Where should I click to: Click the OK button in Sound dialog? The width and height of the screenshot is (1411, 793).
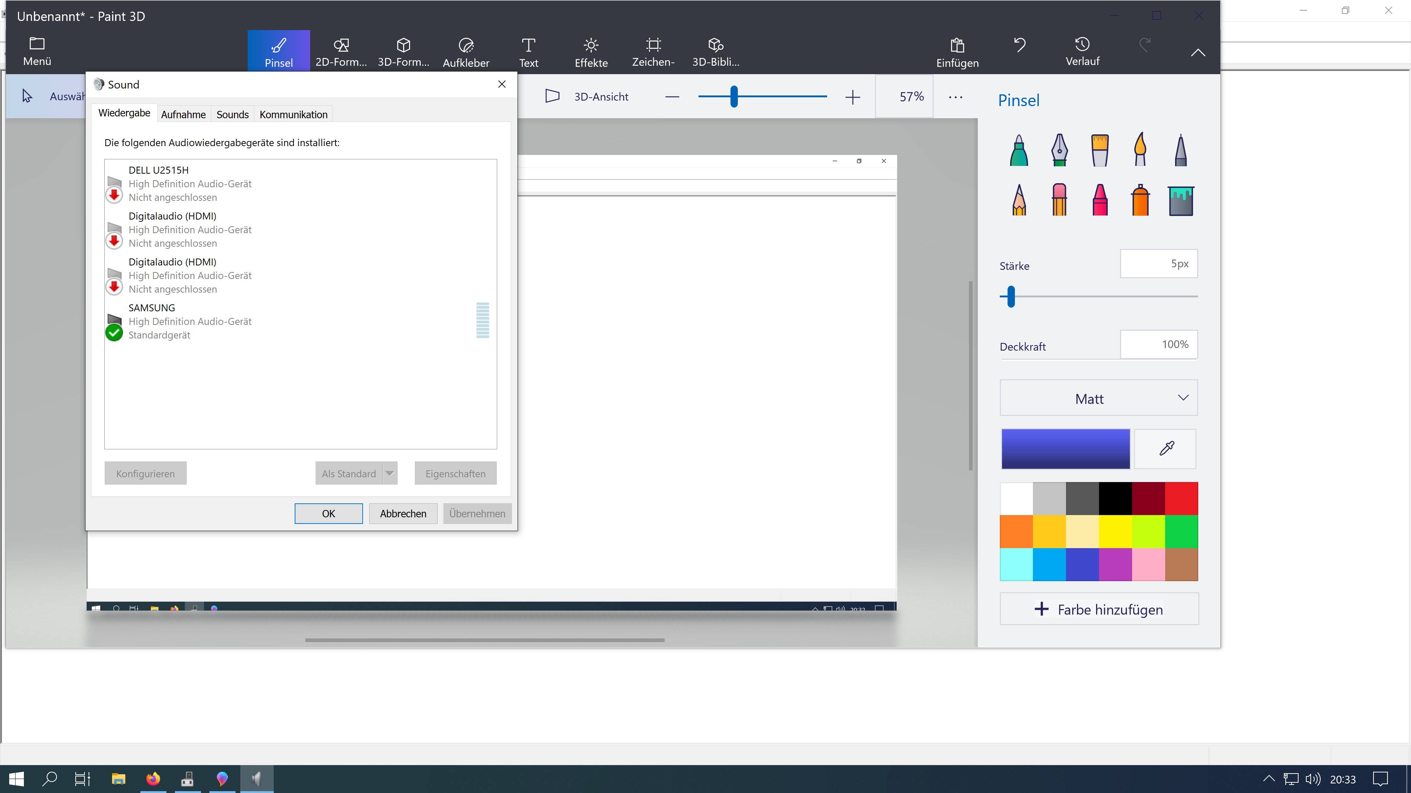tap(328, 513)
